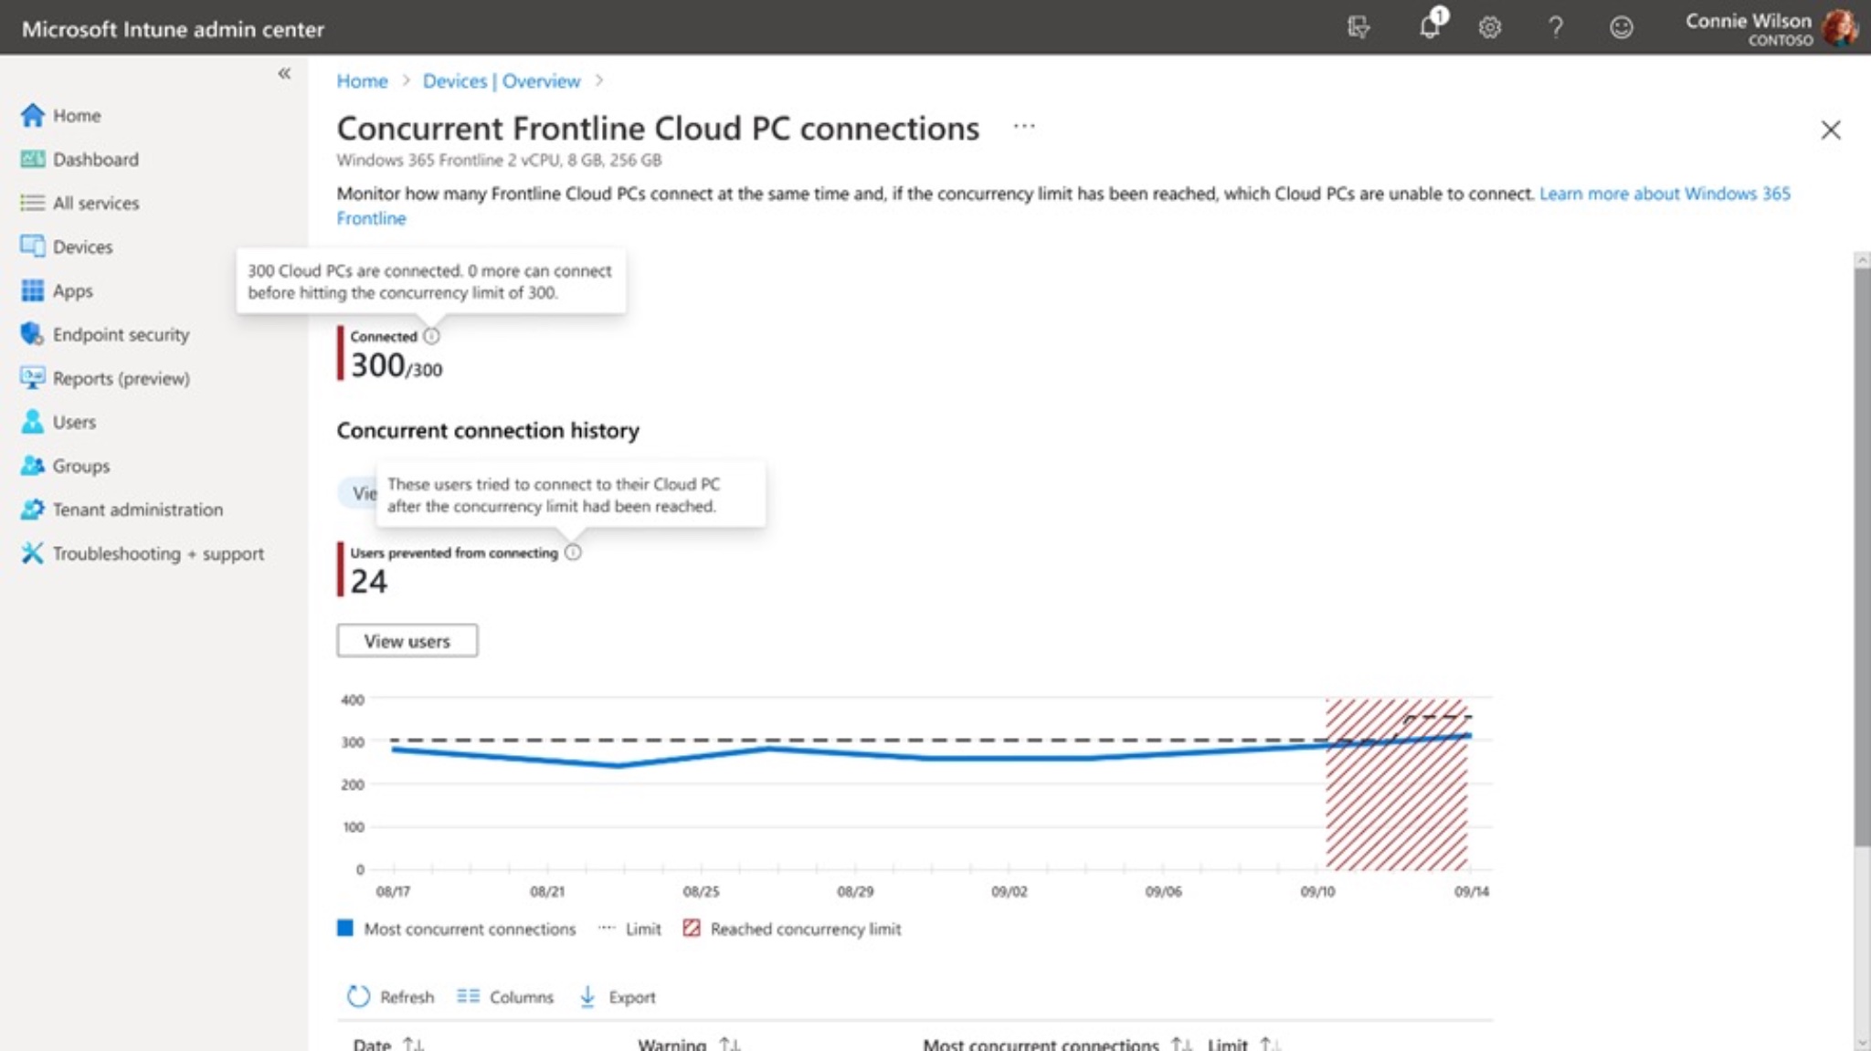Collapse the left navigation pane

[284, 73]
